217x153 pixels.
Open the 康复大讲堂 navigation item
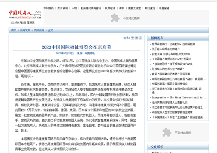coord(135,8)
